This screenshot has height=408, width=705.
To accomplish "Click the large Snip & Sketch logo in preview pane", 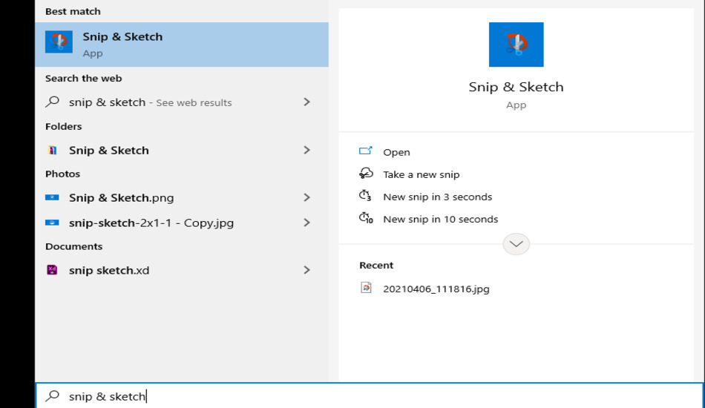I will 516,45.
